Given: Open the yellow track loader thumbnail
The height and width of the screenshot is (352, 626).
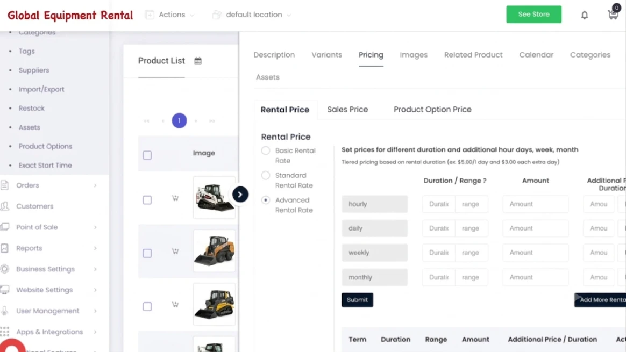Looking at the screenshot, I should [214, 304].
